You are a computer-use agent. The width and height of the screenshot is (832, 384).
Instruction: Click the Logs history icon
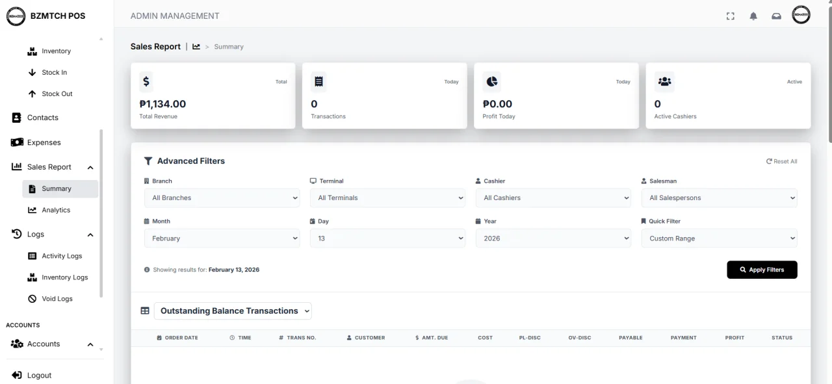coord(17,234)
